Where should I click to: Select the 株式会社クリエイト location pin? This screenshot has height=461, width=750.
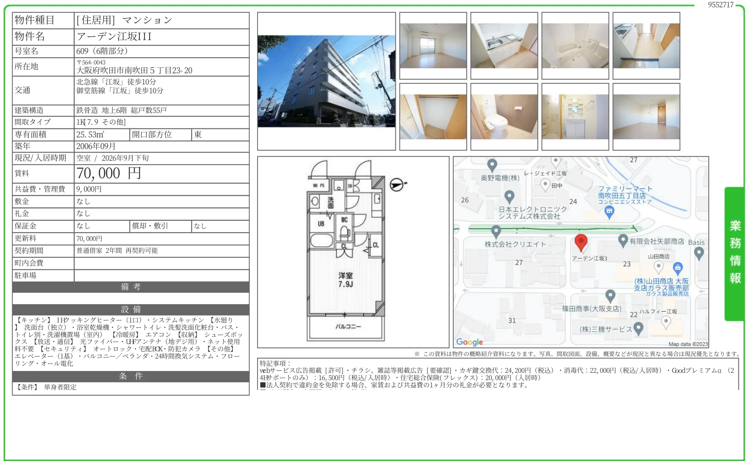[x=496, y=231]
